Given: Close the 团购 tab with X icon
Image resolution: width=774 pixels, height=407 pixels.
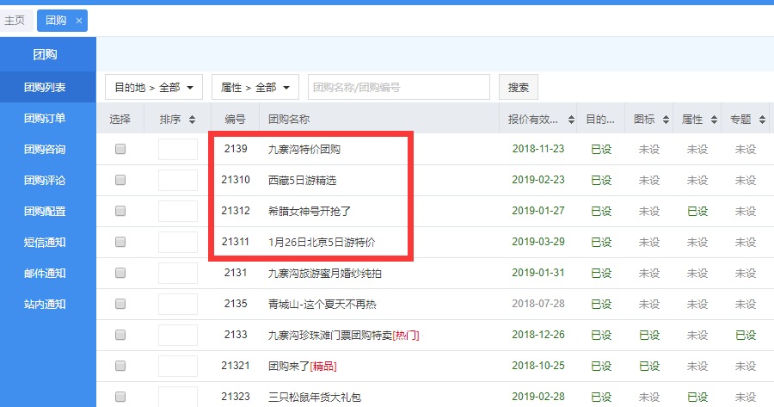Looking at the screenshot, I should 79,21.
